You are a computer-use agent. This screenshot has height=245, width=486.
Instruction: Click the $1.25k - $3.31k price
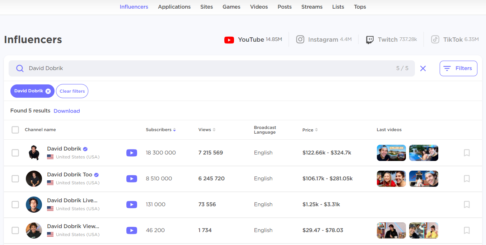[321, 204]
